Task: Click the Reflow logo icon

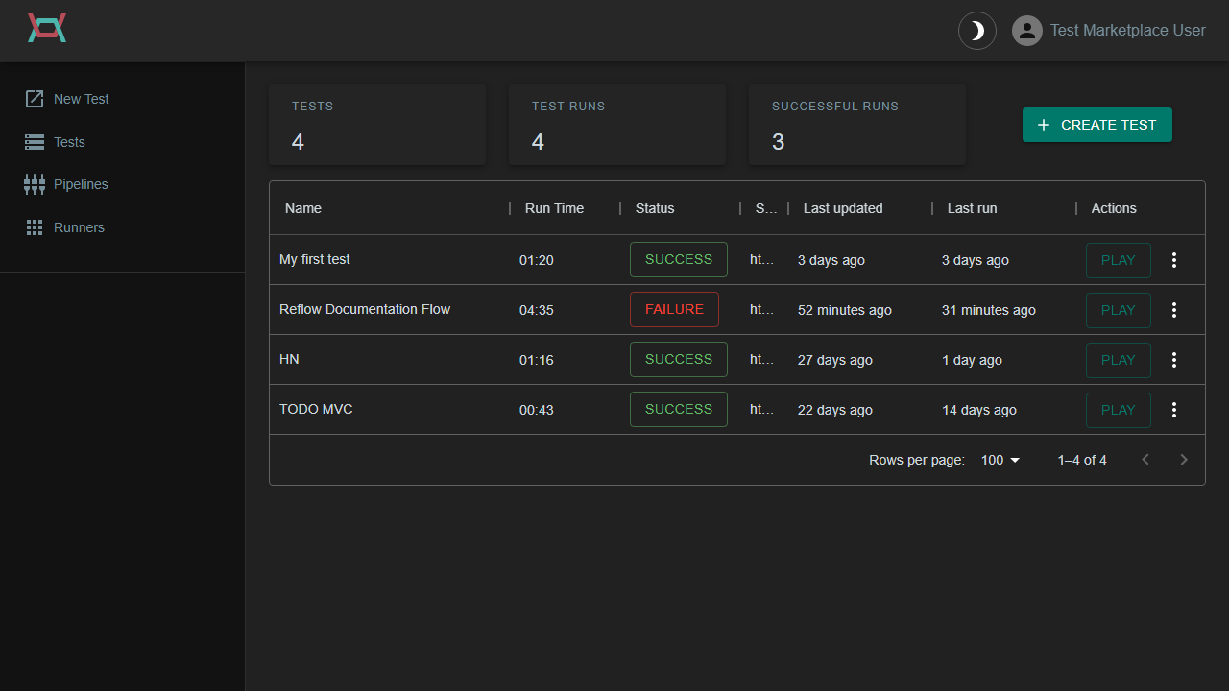Action: [47, 28]
